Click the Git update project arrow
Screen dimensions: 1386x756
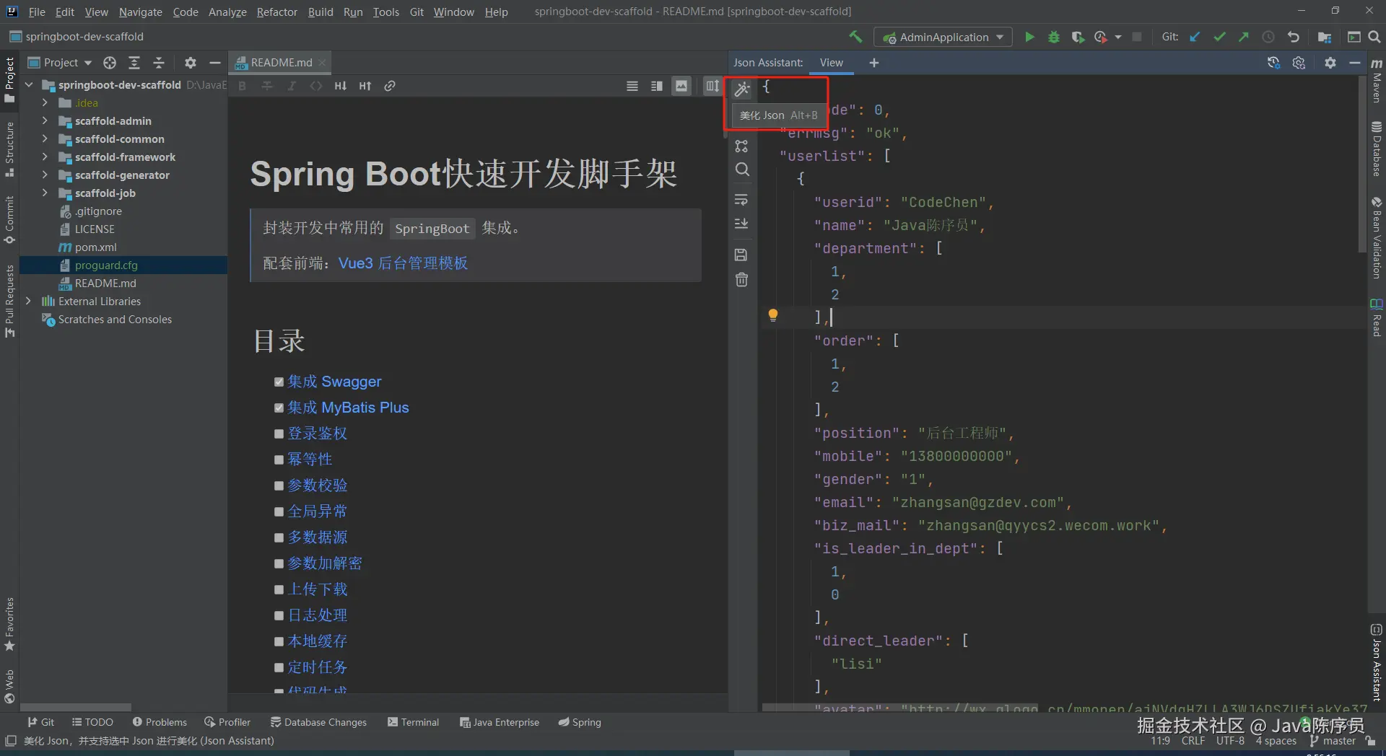pos(1195,37)
